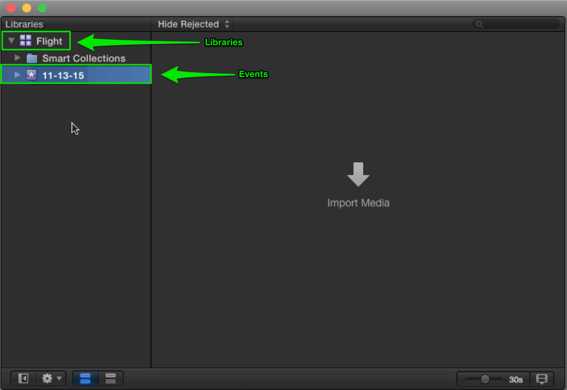This screenshot has width=567, height=390.
Task: Click the search magnifier icon
Action: coord(479,24)
